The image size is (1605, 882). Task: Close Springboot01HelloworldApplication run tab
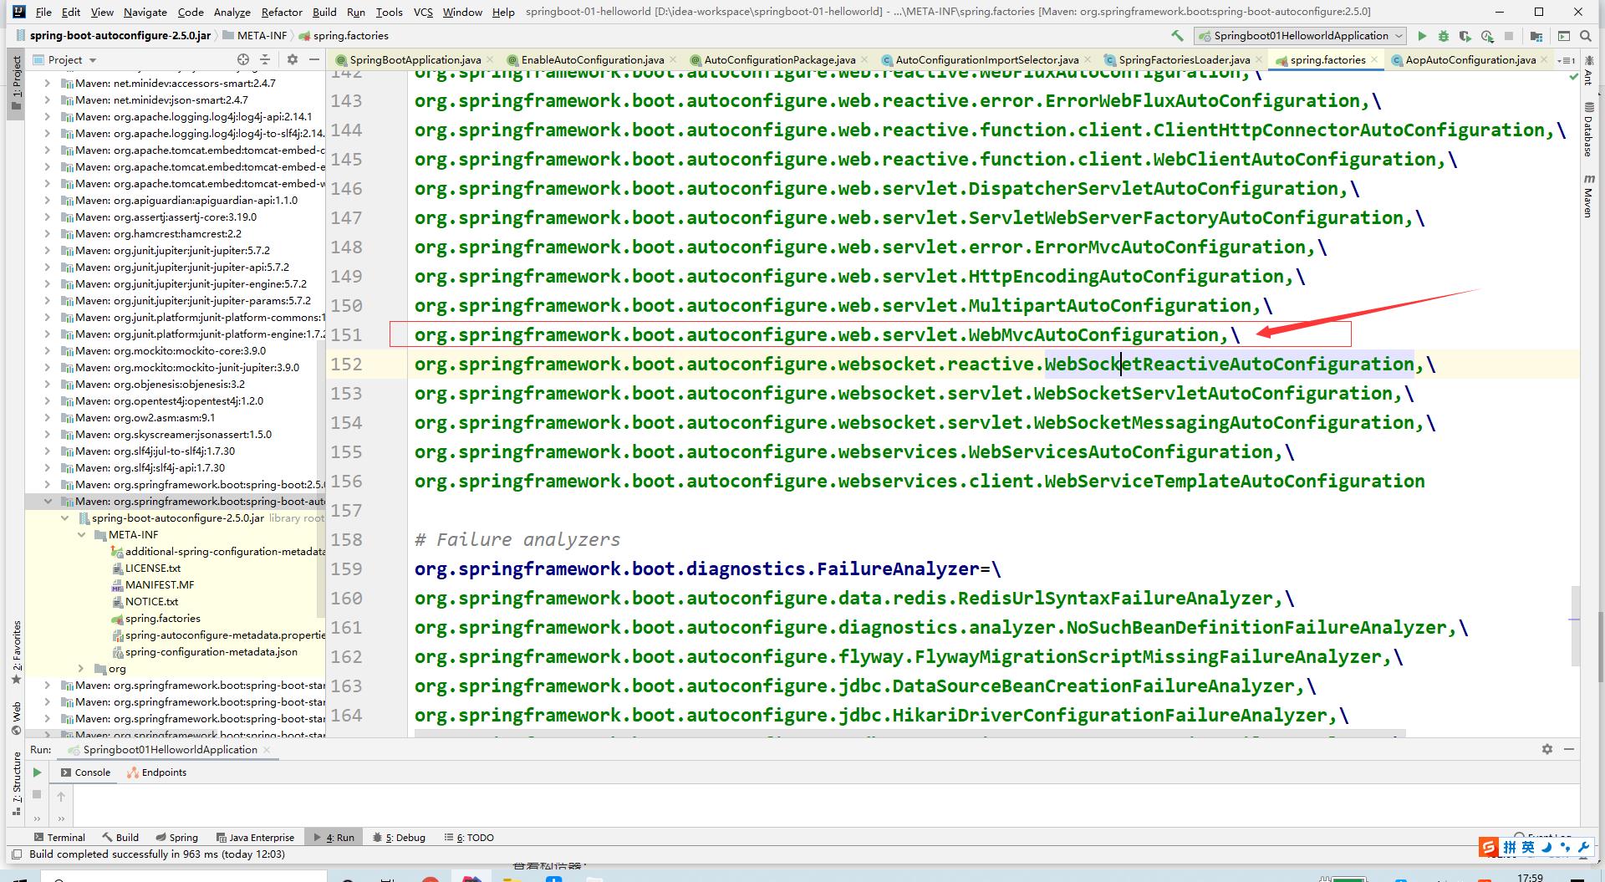(x=267, y=750)
